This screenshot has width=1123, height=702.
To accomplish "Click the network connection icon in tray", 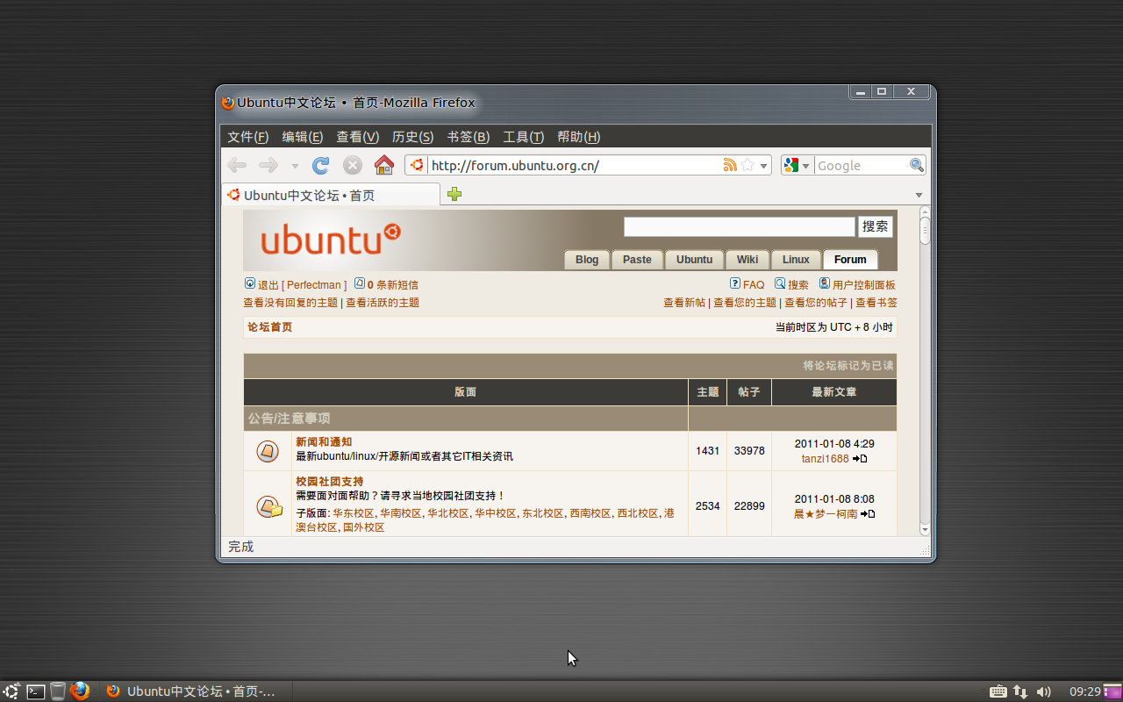I will click(x=1020, y=691).
